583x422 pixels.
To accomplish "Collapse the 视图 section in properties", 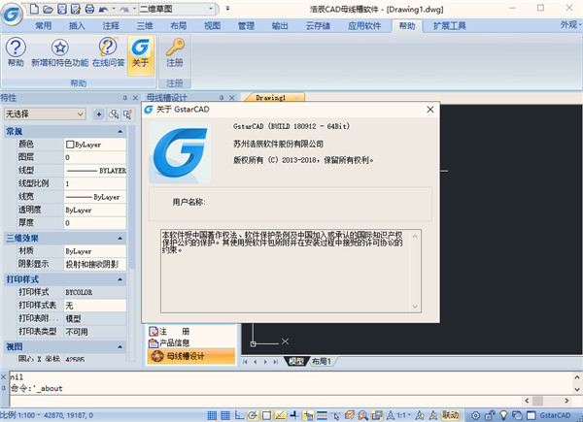I will [x=120, y=347].
